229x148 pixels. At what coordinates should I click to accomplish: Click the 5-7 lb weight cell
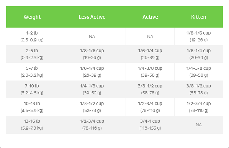[32, 72]
